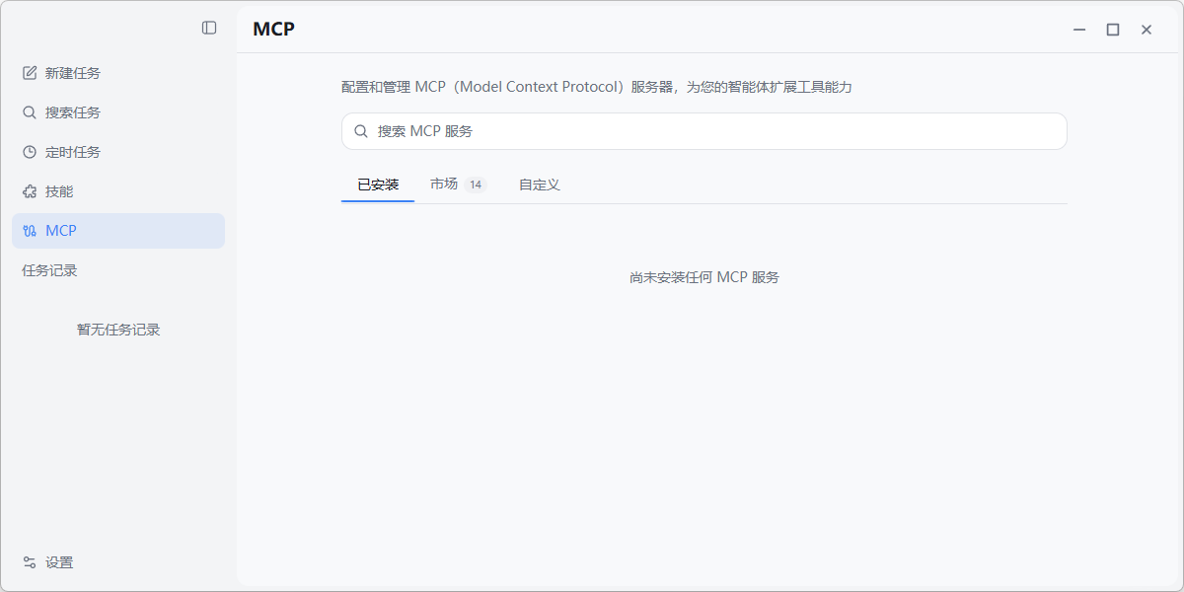Click the 技能 puzzle piece icon

[30, 191]
